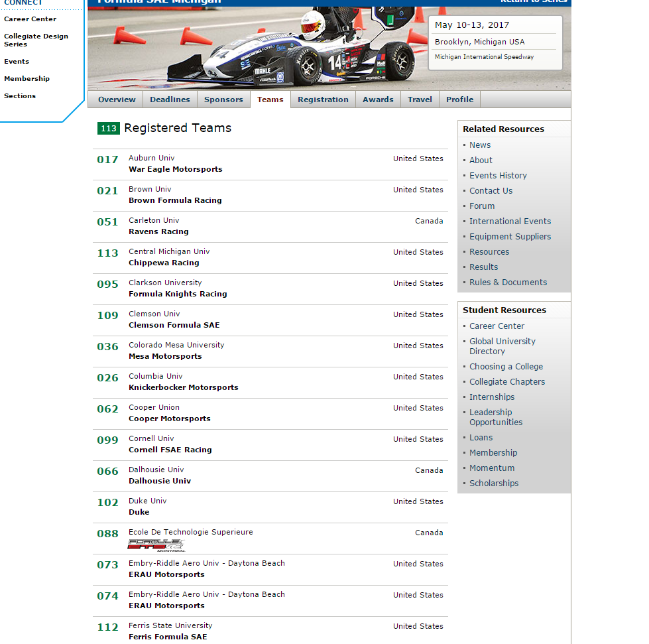Open Rules & Documents link
649x644 pixels.
508,283
